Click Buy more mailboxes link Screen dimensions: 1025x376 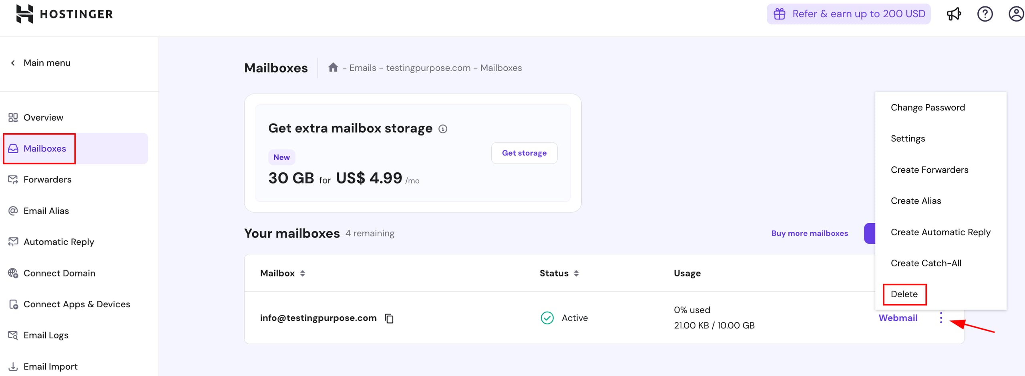click(x=809, y=233)
